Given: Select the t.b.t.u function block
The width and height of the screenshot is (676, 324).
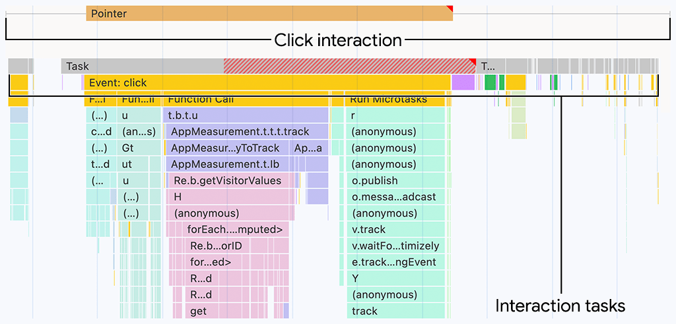Looking at the screenshot, I should (x=246, y=115).
